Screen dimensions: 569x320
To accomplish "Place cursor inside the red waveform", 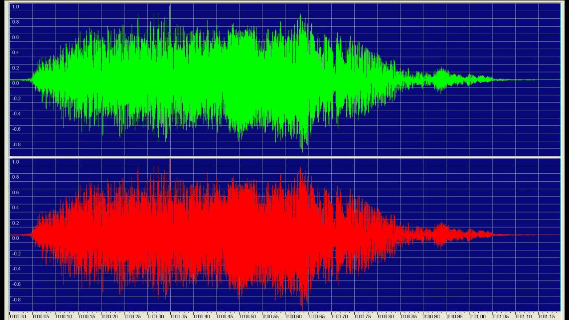I will coord(285,235).
